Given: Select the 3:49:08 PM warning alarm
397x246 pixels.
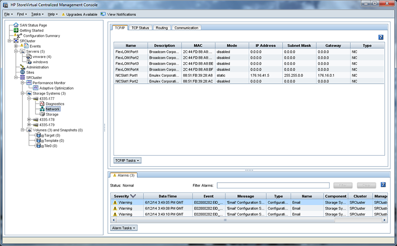Looking at the screenshot, I should point(249,208).
